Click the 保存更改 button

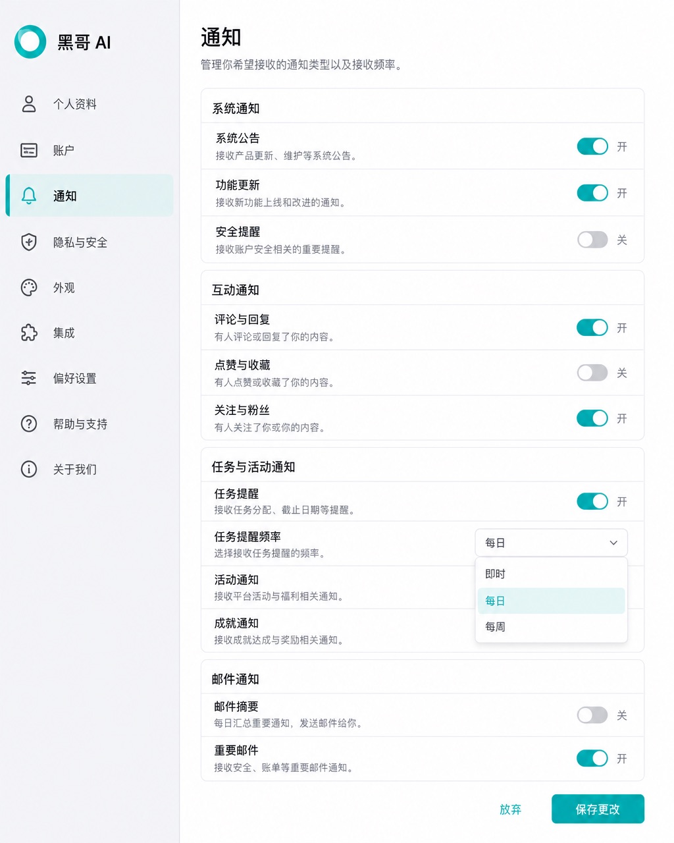598,809
